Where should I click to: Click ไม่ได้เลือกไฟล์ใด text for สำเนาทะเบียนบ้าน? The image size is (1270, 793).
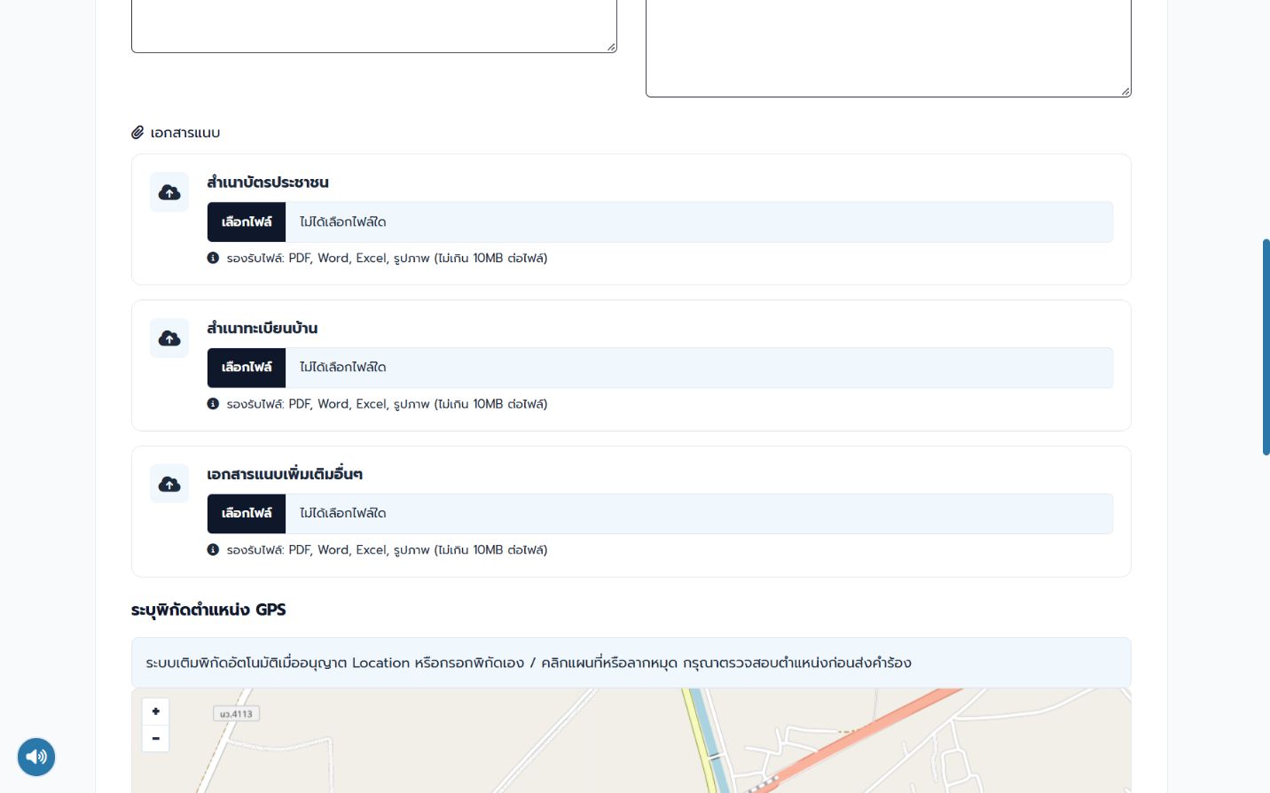pos(343,368)
